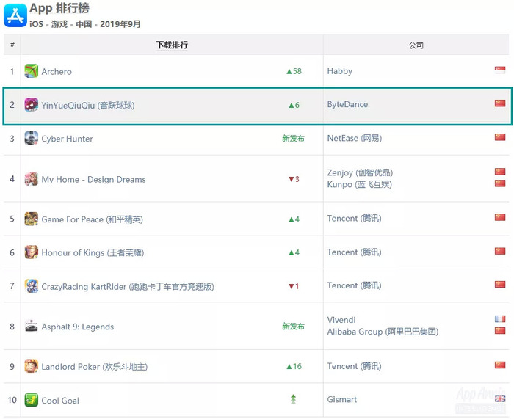Open Tencent link in KartRider row
The width and height of the screenshot is (514, 419).
(x=355, y=285)
